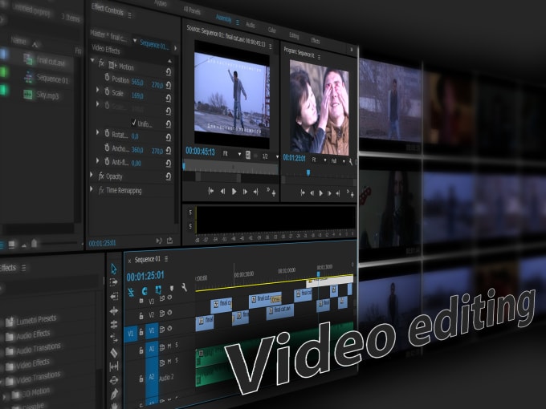Go to In point in Source monitor

pos(211,191)
